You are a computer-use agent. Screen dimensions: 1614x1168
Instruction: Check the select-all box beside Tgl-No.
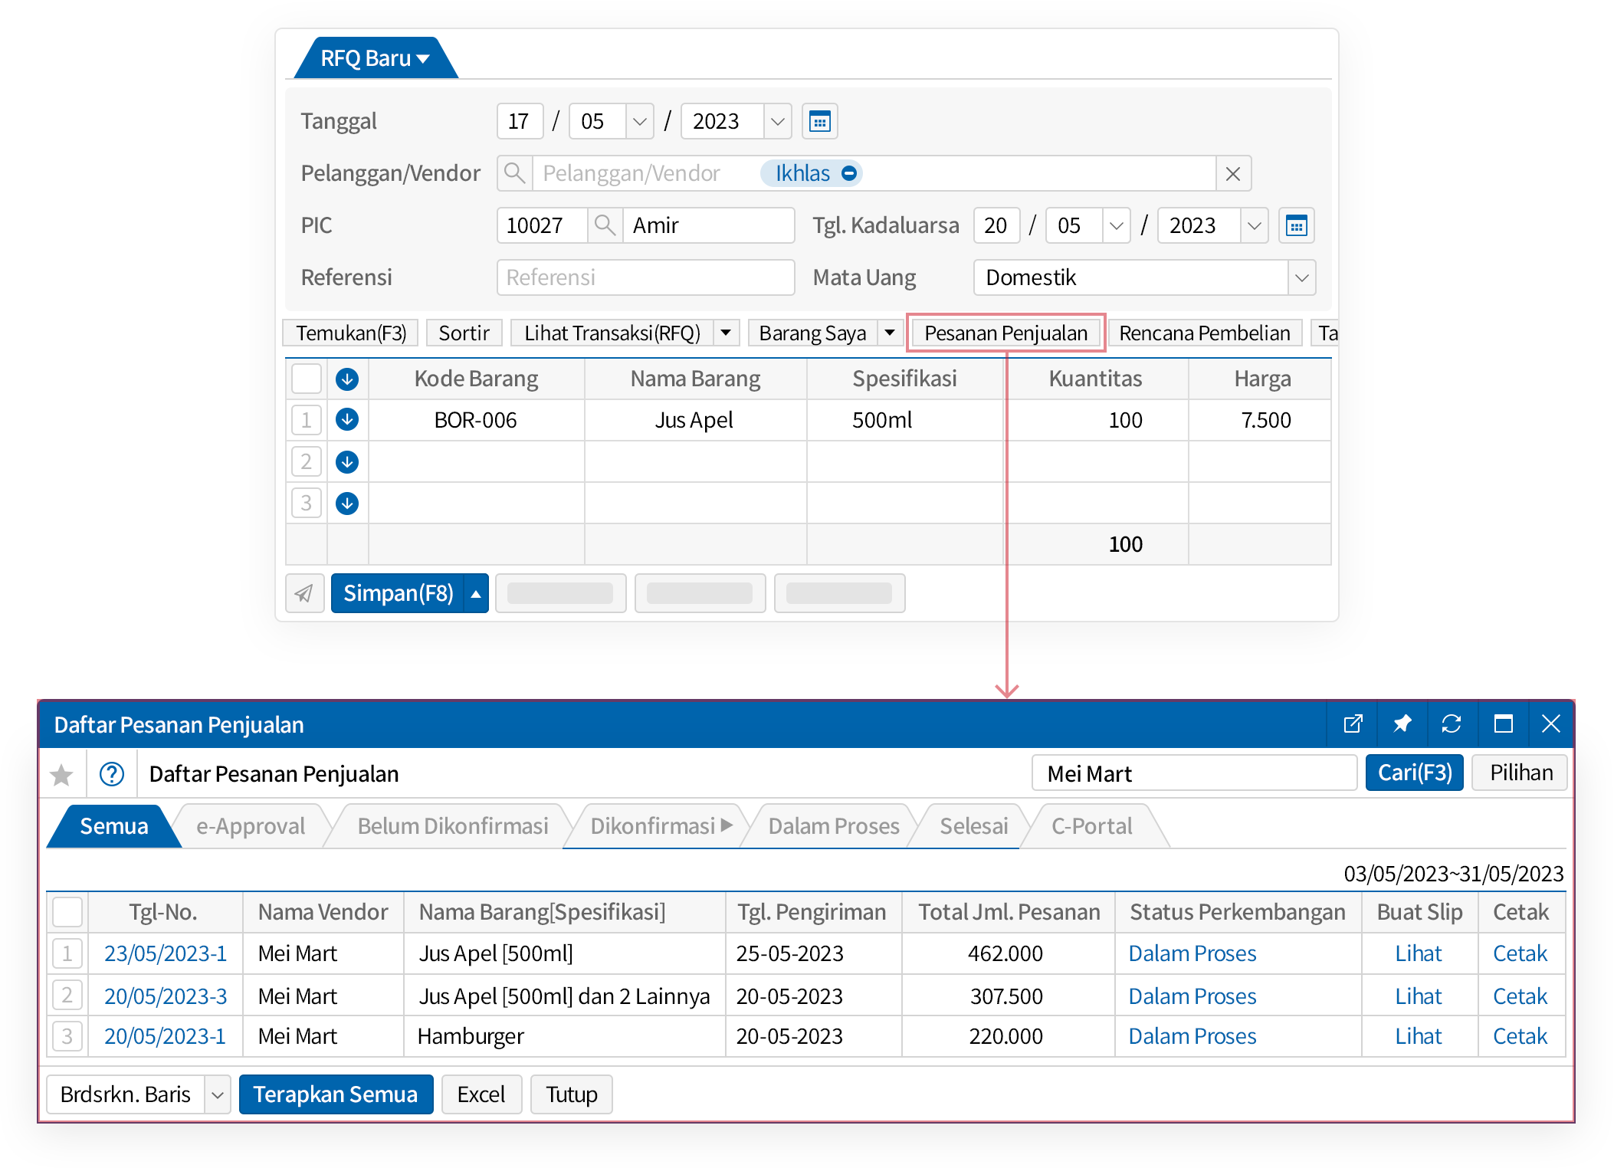click(x=67, y=912)
